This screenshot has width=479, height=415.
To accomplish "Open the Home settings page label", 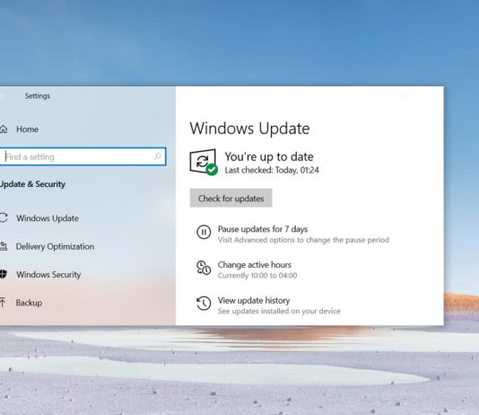I will tap(28, 129).
